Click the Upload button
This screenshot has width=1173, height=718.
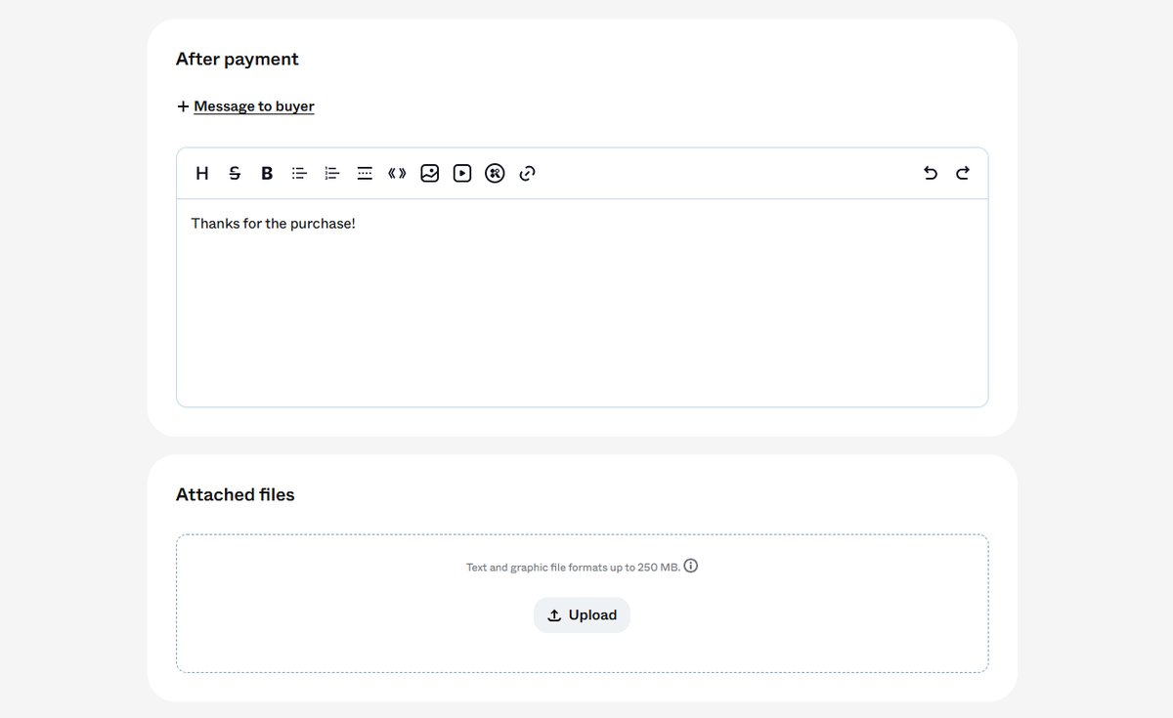click(582, 615)
